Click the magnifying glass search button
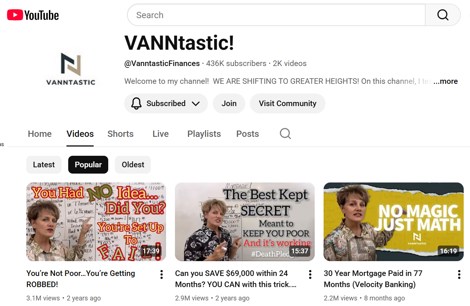 [x=443, y=15]
